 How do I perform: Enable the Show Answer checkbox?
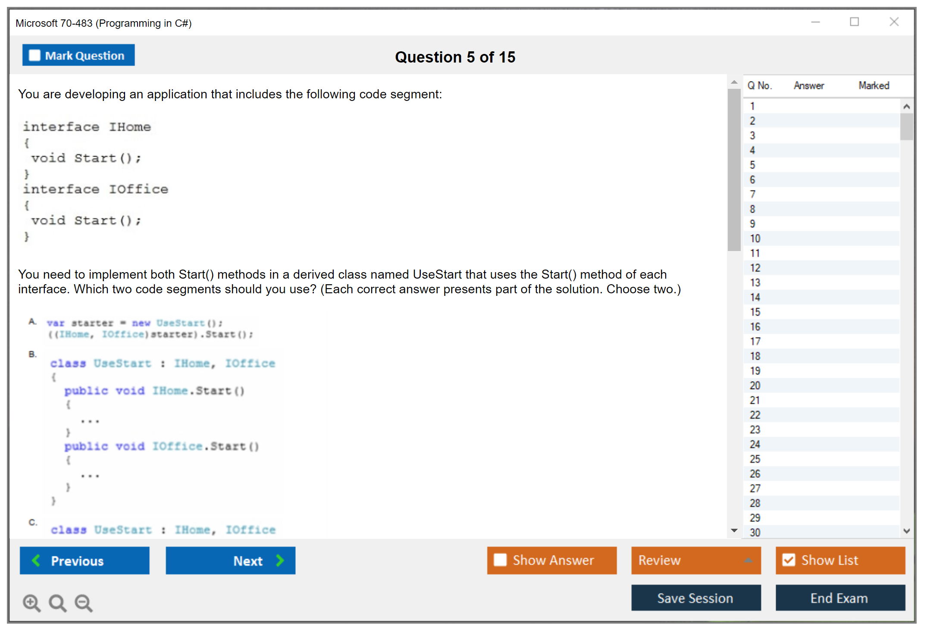point(500,560)
